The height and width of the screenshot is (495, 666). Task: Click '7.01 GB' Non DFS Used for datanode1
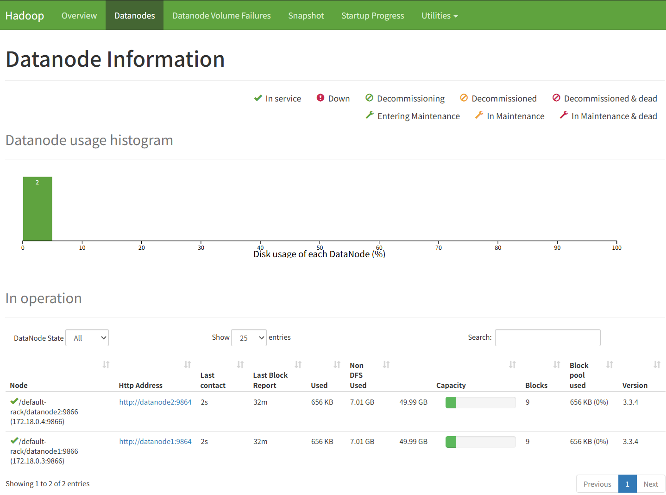(x=362, y=442)
